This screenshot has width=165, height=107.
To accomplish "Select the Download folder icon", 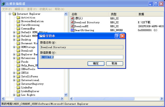I will click(x=18, y=50).
